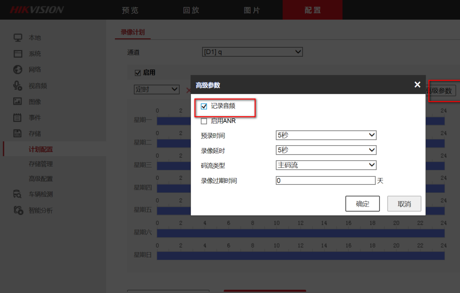Screen dimensions: 460x293
Task: Switch to the 预览 top tab
Action: click(130, 10)
